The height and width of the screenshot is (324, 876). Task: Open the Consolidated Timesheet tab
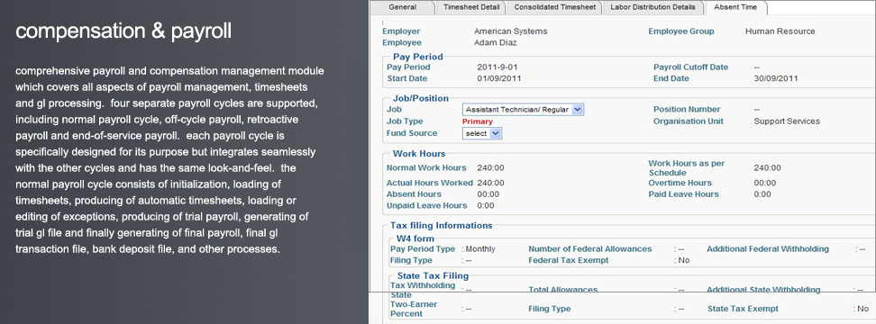point(555,7)
